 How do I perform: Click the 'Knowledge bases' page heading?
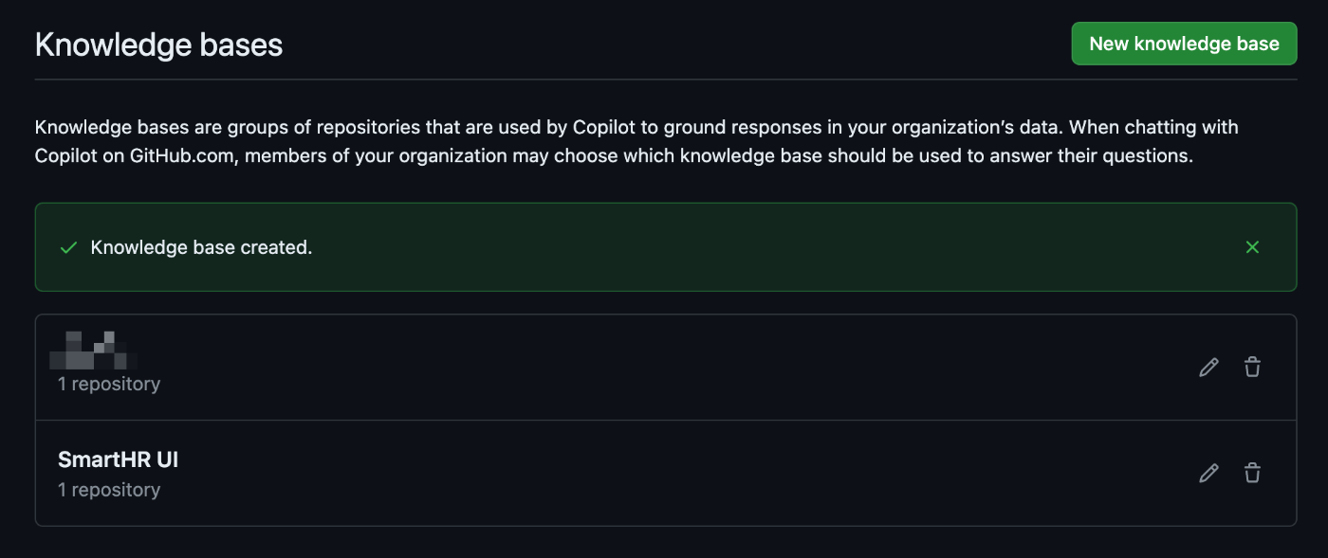[158, 45]
